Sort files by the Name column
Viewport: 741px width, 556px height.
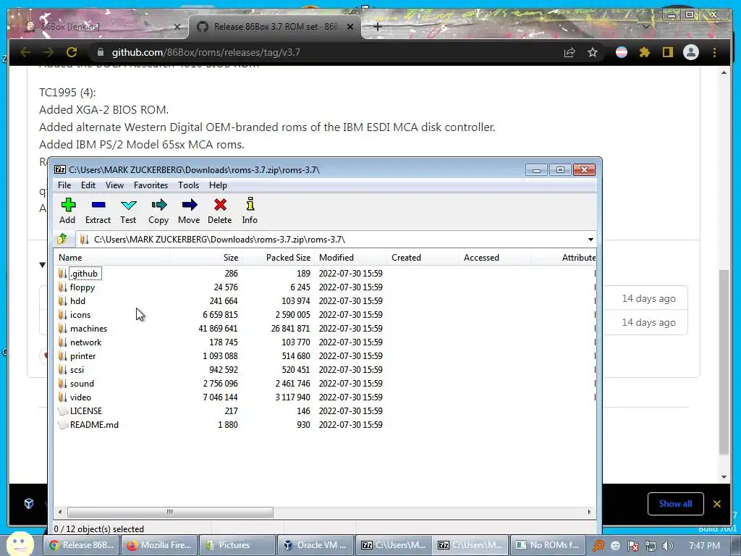pyautogui.click(x=112, y=258)
